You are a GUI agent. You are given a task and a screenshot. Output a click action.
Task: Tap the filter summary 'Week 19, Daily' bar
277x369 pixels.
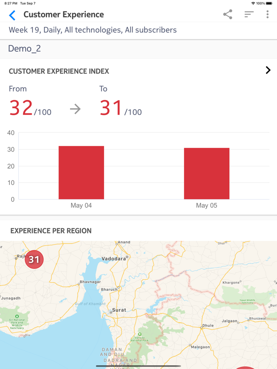(138, 30)
